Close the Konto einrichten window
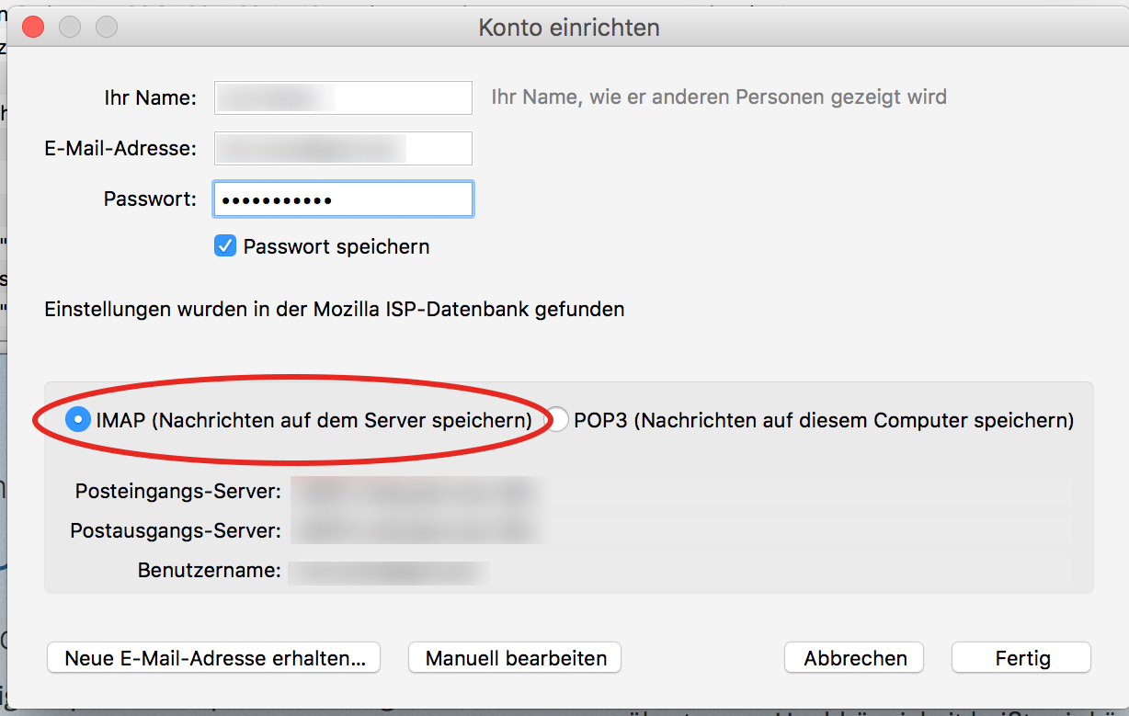1129x716 pixels. coord(33,27)
